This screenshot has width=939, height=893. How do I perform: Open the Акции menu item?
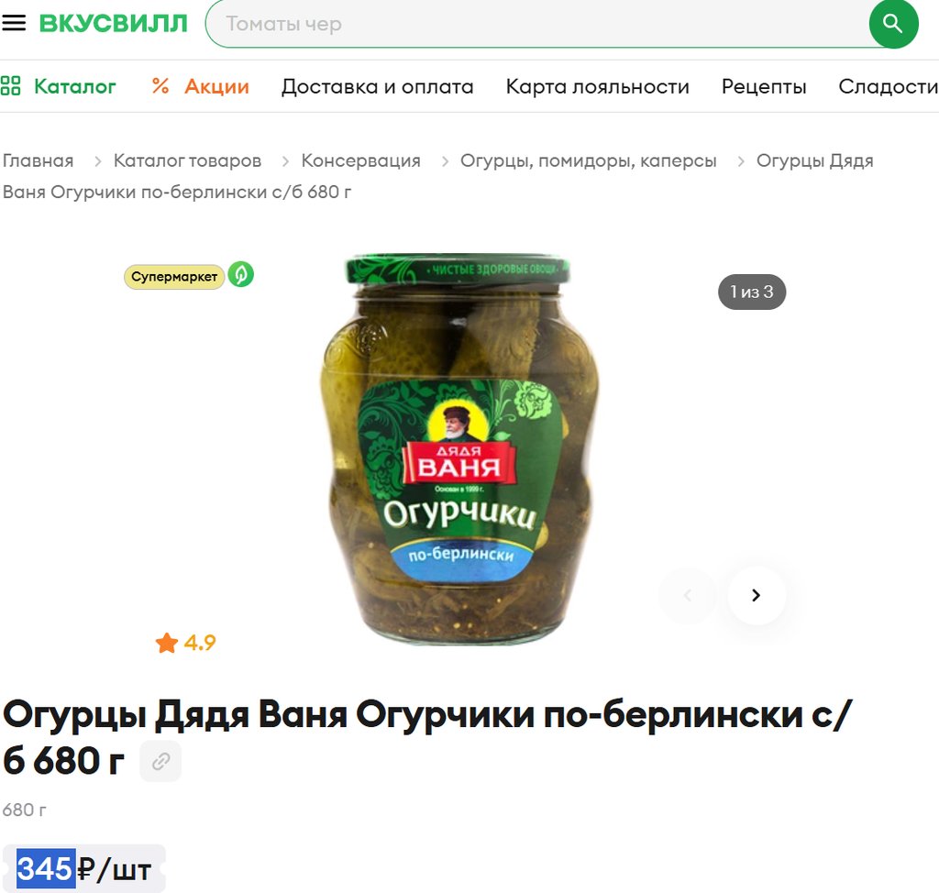click(x=200, y=86)
